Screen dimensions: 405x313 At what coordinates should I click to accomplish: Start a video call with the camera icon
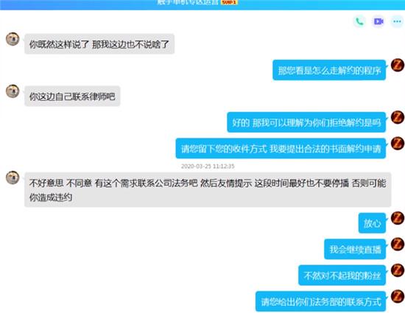[378, 21]
